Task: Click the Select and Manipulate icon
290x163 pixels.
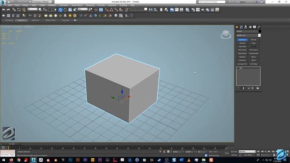Action: (96, 10)
